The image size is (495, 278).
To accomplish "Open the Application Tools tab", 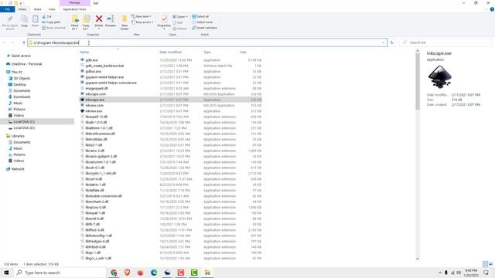I will 74,9.
